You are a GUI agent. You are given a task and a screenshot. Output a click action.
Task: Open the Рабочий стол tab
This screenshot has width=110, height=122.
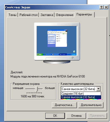(28, 15)
